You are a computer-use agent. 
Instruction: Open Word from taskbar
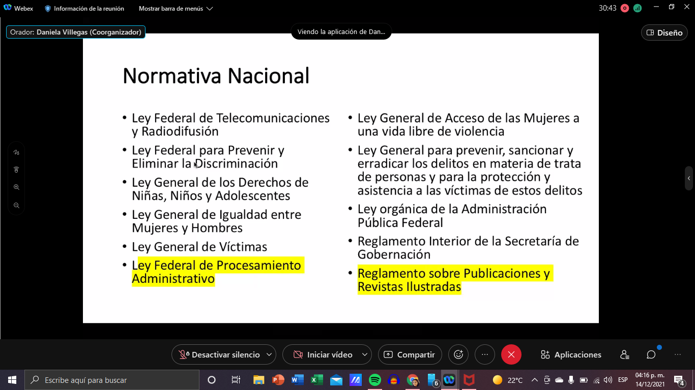click(298, 380)
